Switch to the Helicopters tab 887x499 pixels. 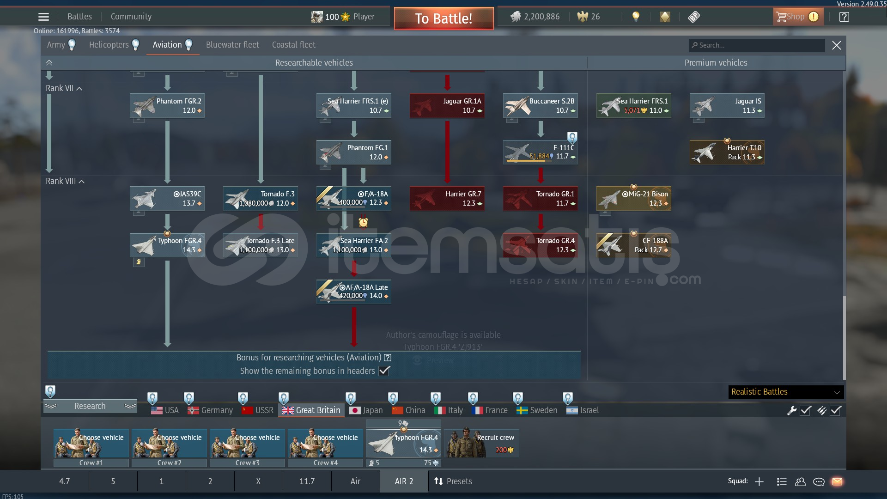[109, 45]
